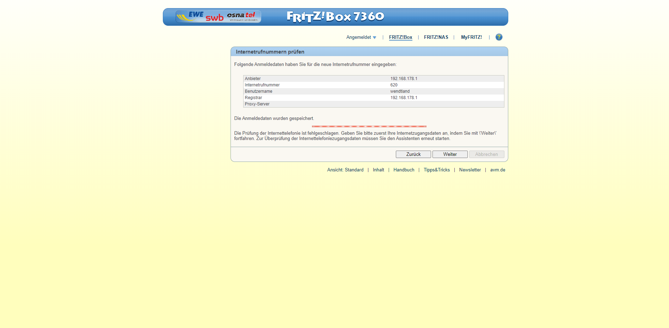Click the Zurück button
The width and height of the screenshot is (669, 328).
413,154
